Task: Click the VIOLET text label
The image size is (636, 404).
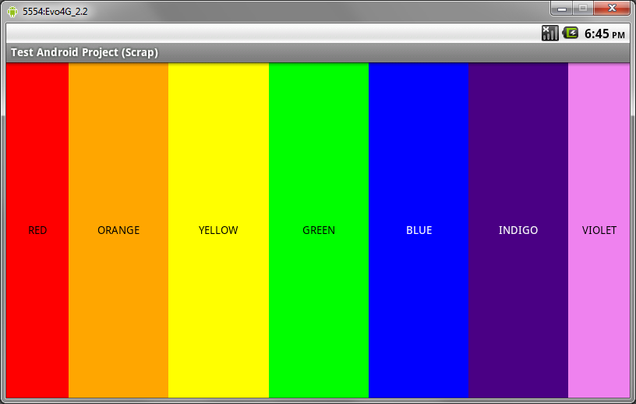Action: (x=599, y=230)
